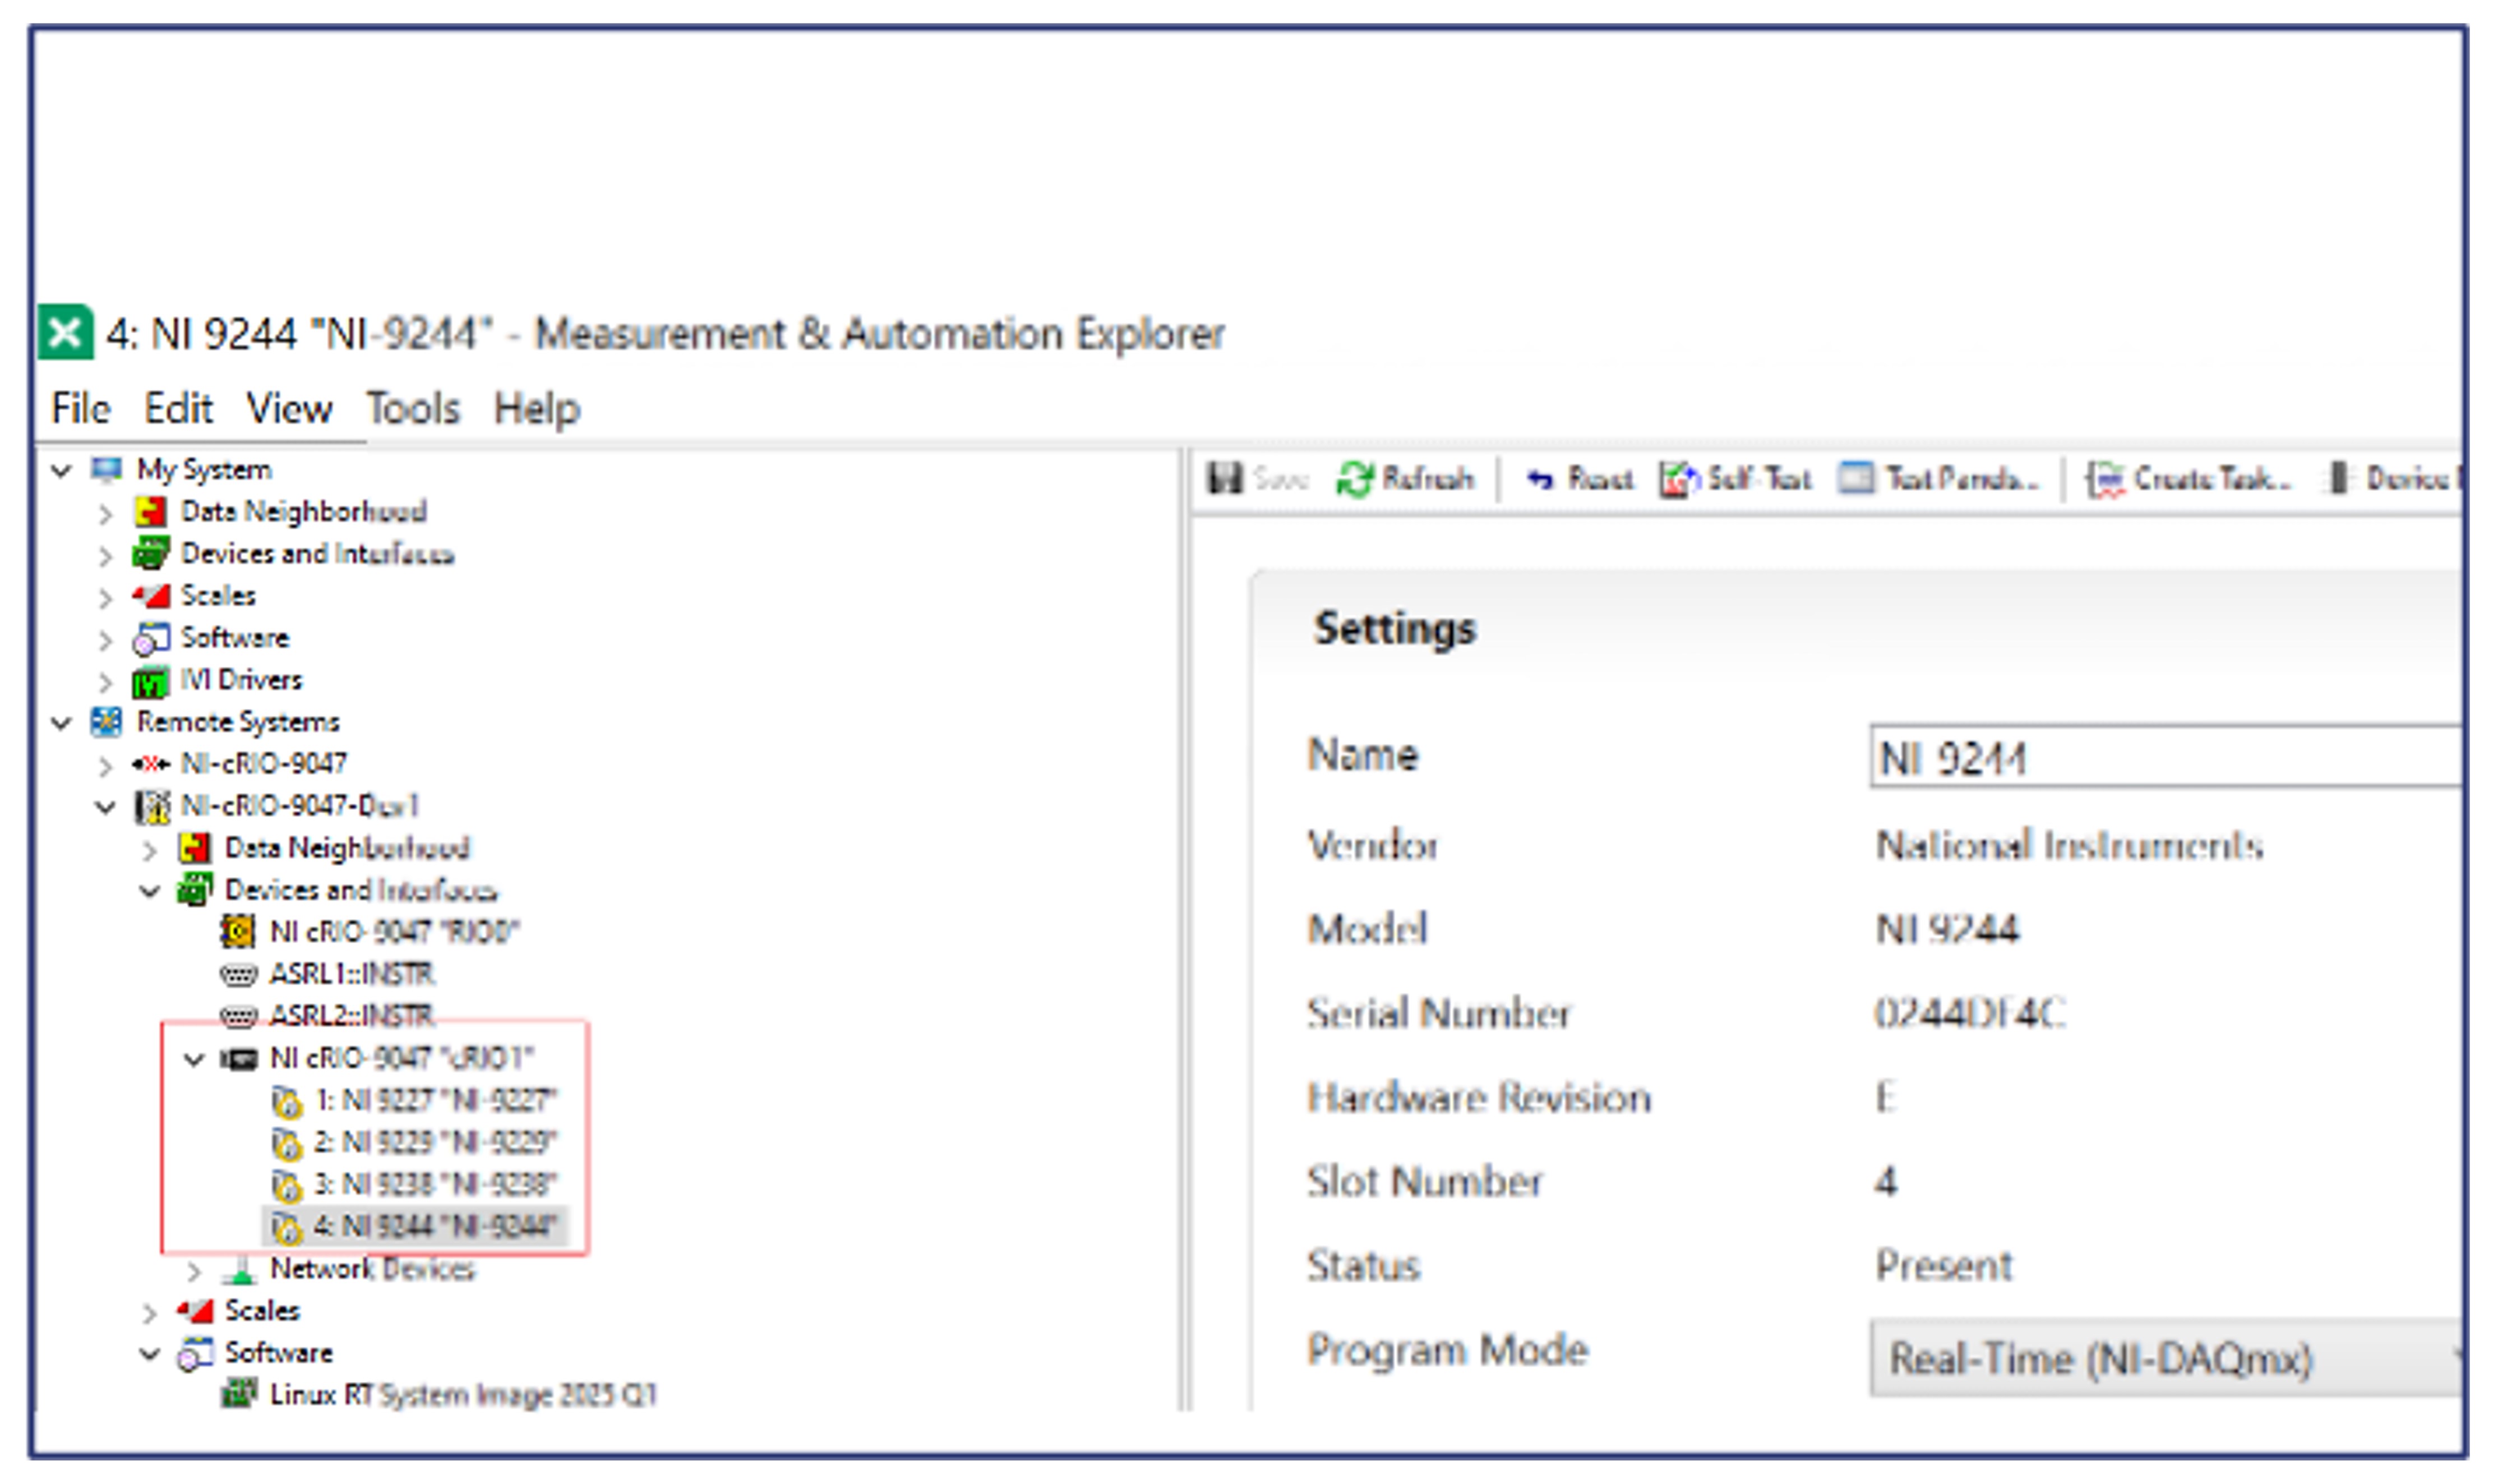Viewport: 2493px width, 1484px height.
Task: Click the Name input field
Action: point(2164,758)
